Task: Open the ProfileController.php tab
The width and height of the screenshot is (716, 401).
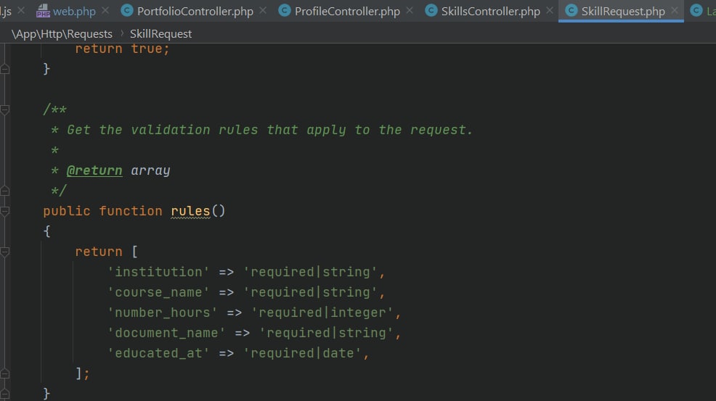Action: click(x=347, y=11)
